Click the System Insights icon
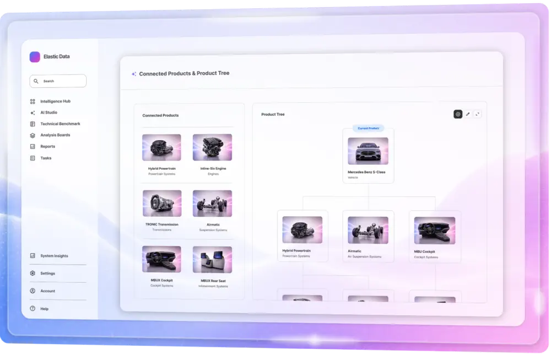The width and height of the screenshot is (551, 354). (x=33, y=255)
